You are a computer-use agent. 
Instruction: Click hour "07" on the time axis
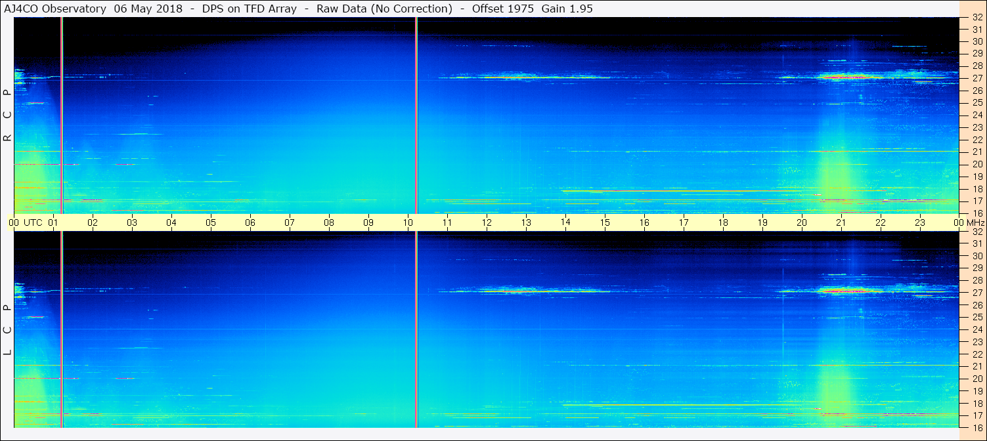point(290,222)
